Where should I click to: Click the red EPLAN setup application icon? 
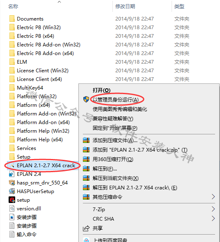click(x=12, y=200)
